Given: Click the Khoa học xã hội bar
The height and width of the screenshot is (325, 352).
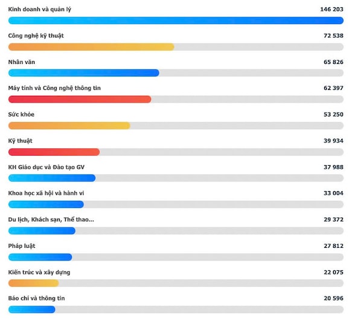Looking at the screenshot, I should pos(46,204).
